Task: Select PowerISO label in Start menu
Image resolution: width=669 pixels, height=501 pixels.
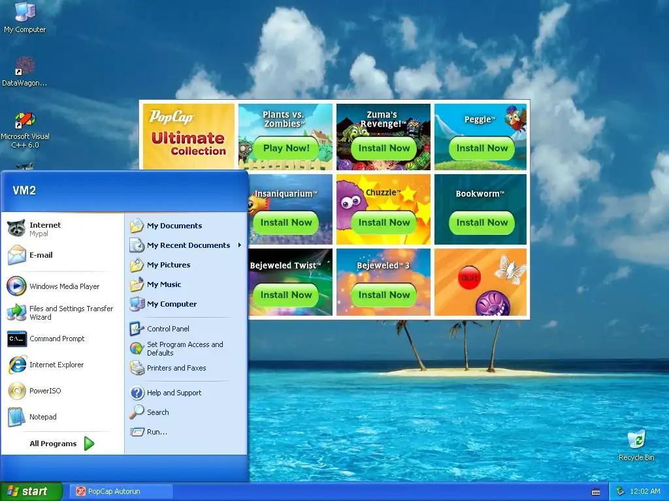Action: coord(45,391)
